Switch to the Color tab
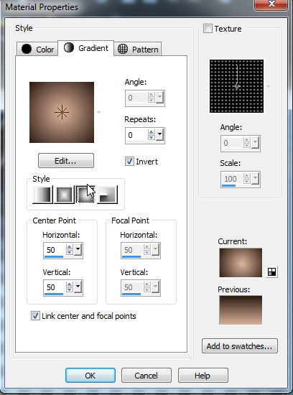 [37, 49]
